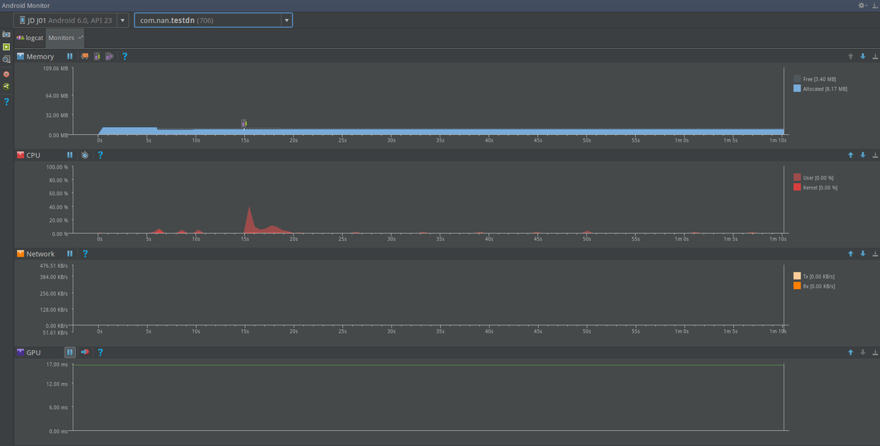Take a device screenshot using camera icon
Screen dimensions: 880x446
point(6,34)
